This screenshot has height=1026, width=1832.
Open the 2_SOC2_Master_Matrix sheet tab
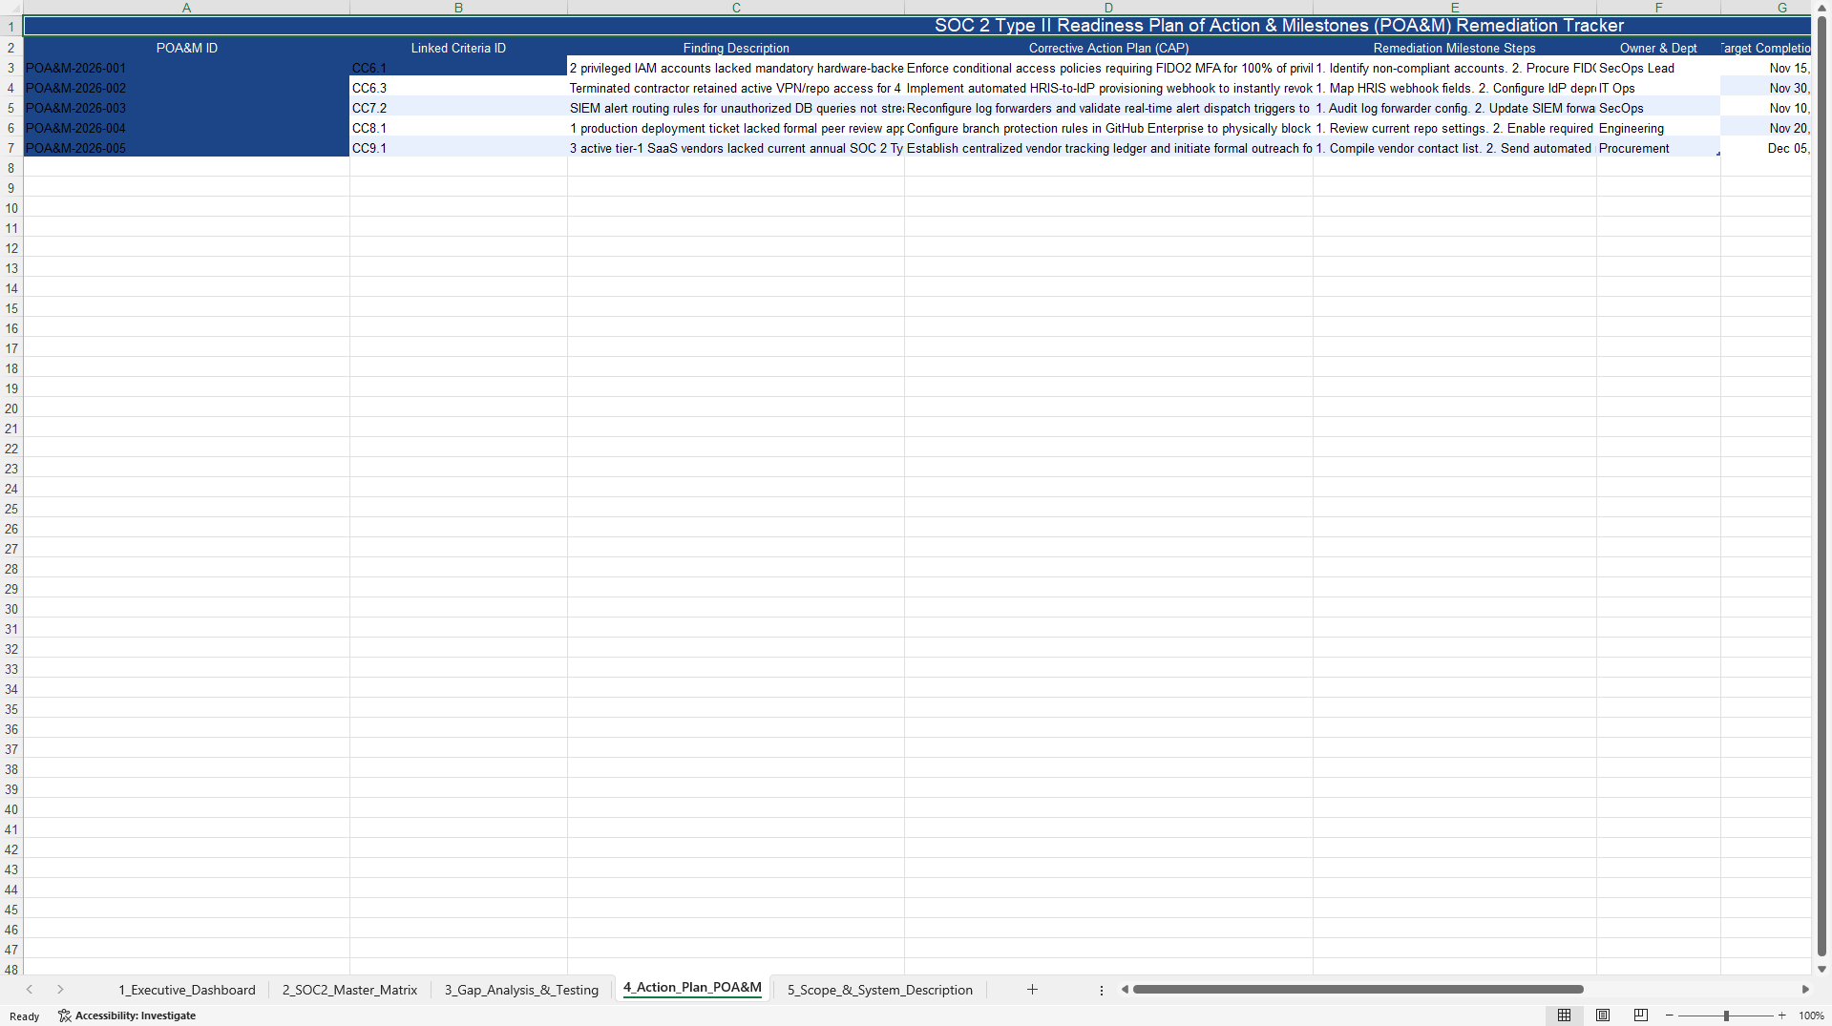click(349, 990)
